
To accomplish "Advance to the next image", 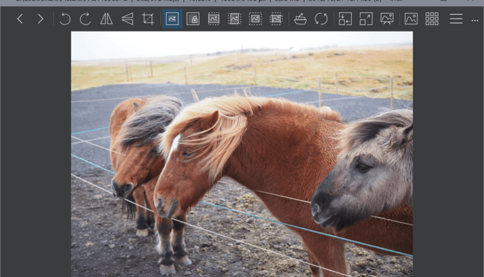I will coord(41,19).
